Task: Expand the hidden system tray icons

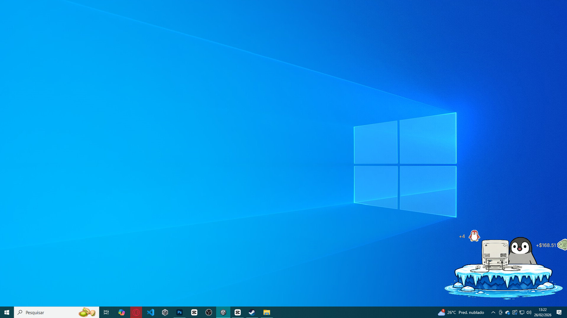Action: [493, 312]
